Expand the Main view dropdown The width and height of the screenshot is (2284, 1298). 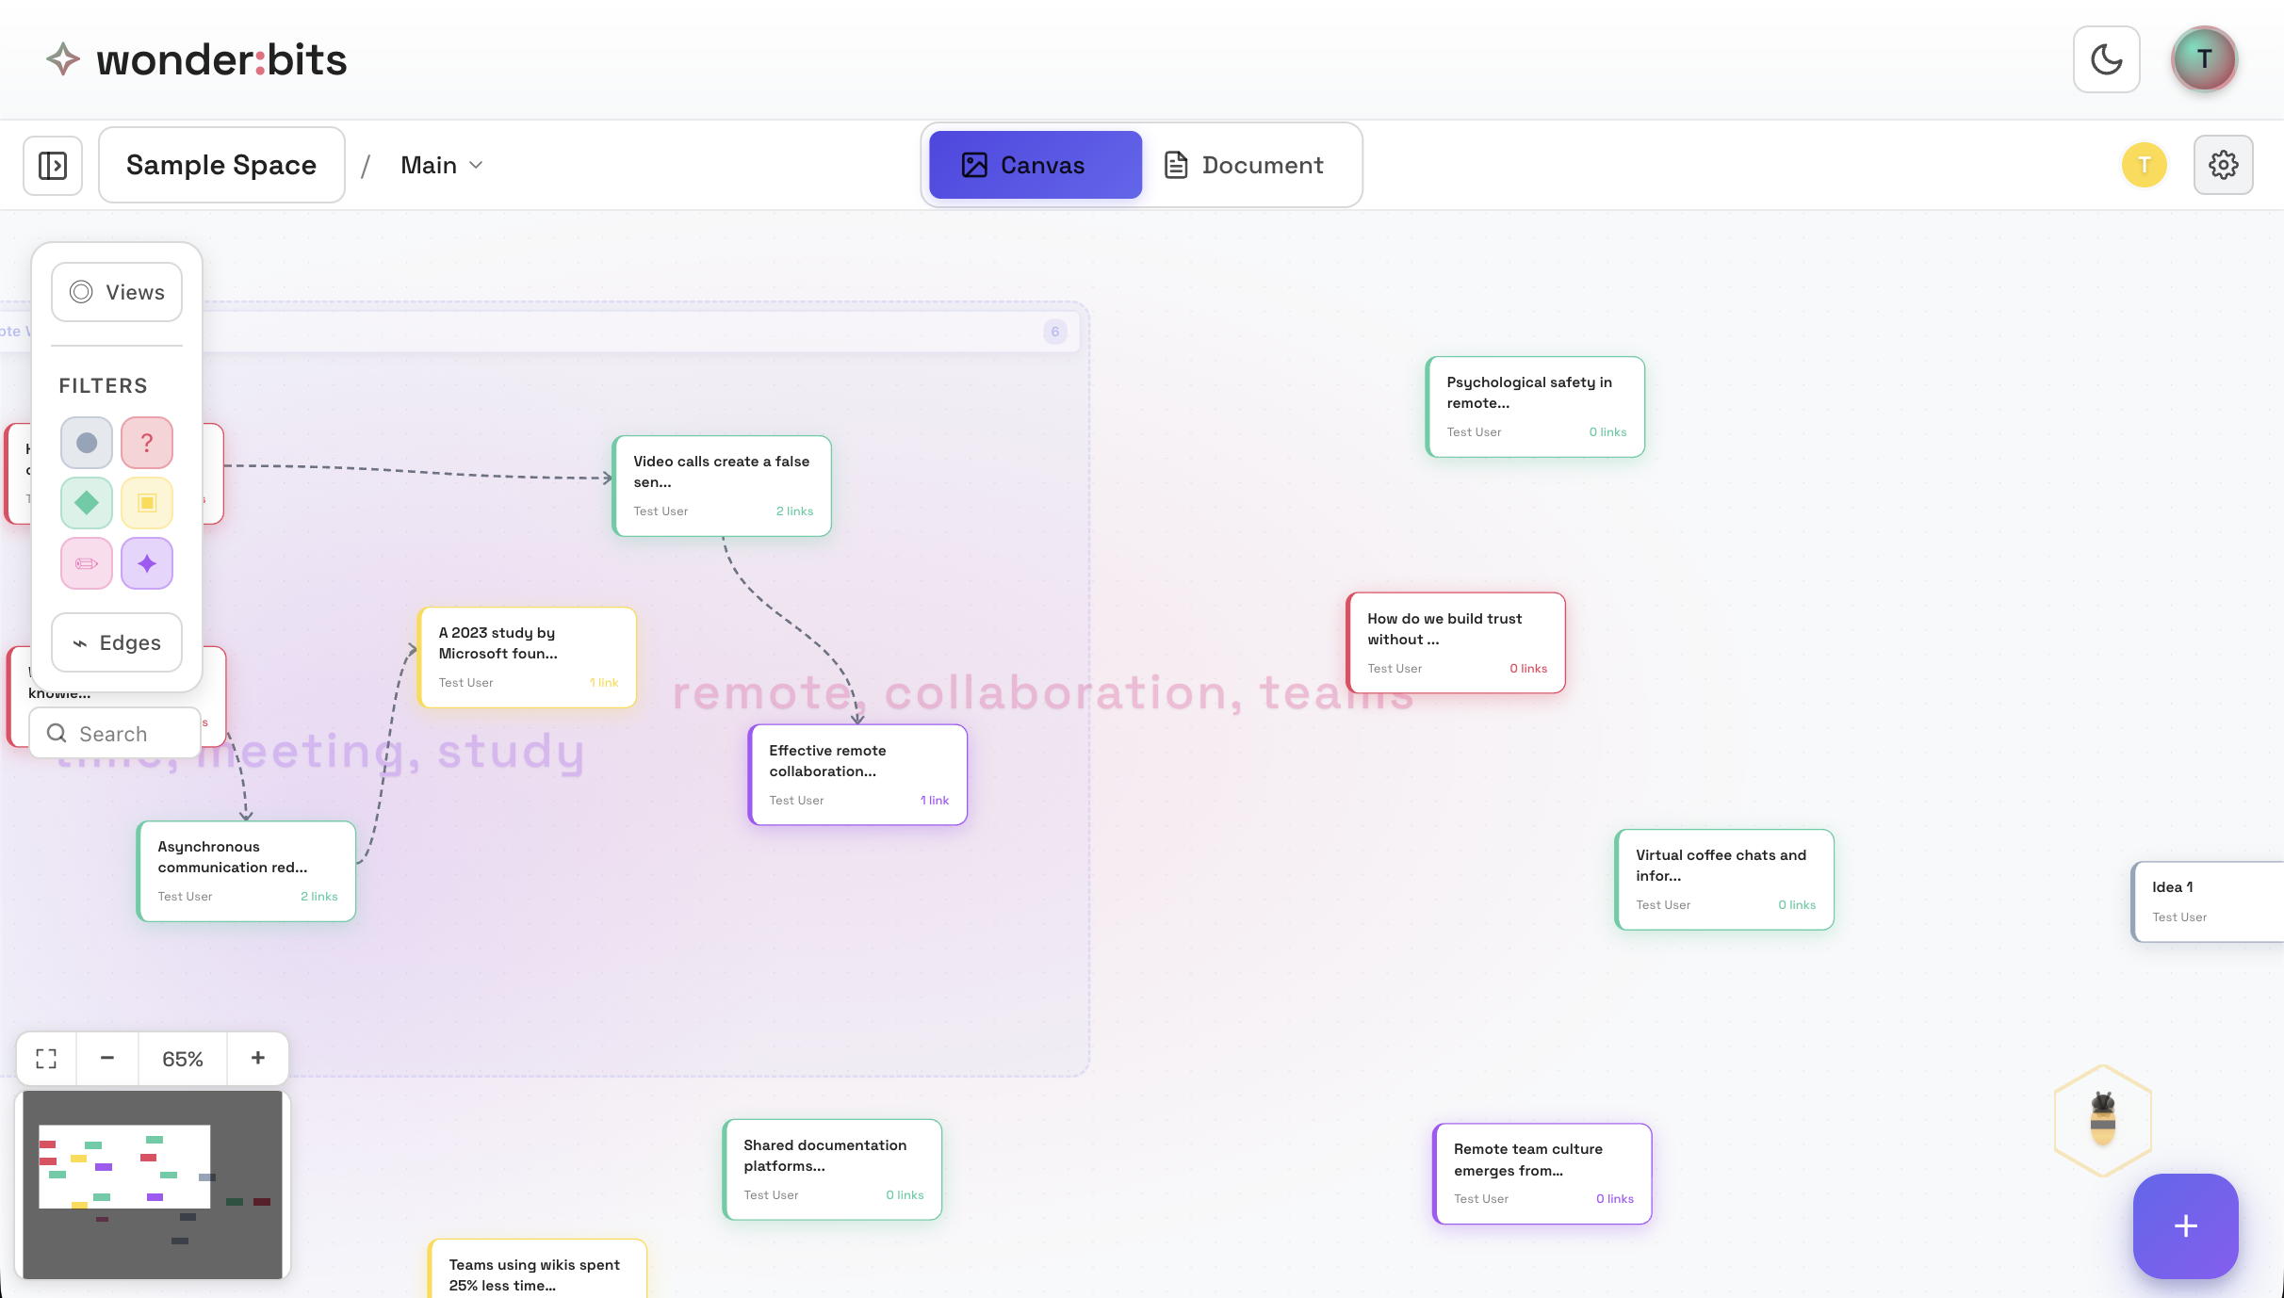(441, 165)
